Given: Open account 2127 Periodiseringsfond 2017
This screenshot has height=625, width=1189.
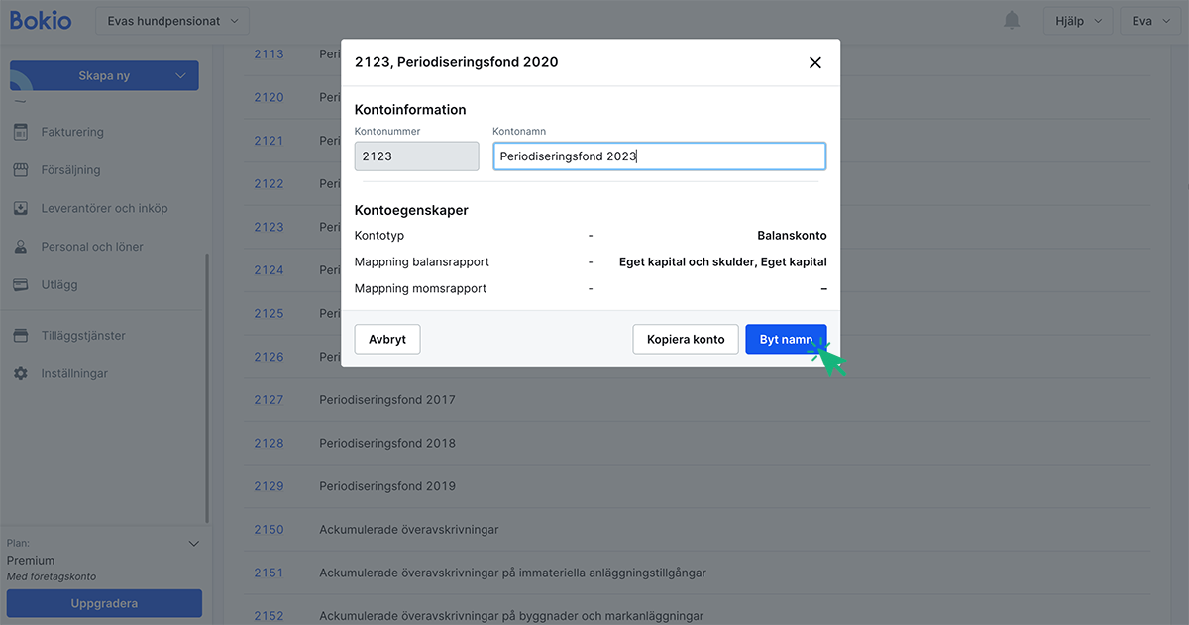Looking at the screenshot, I should (269, 399).
